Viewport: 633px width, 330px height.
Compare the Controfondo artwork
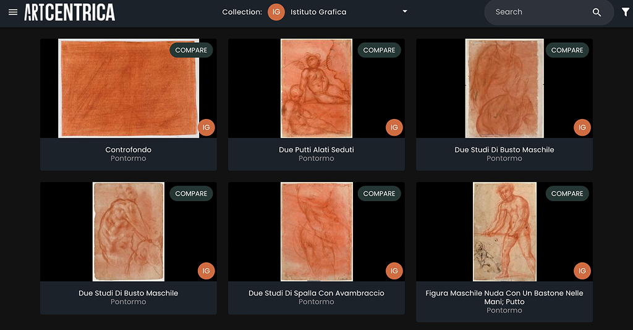pos(191,50)
